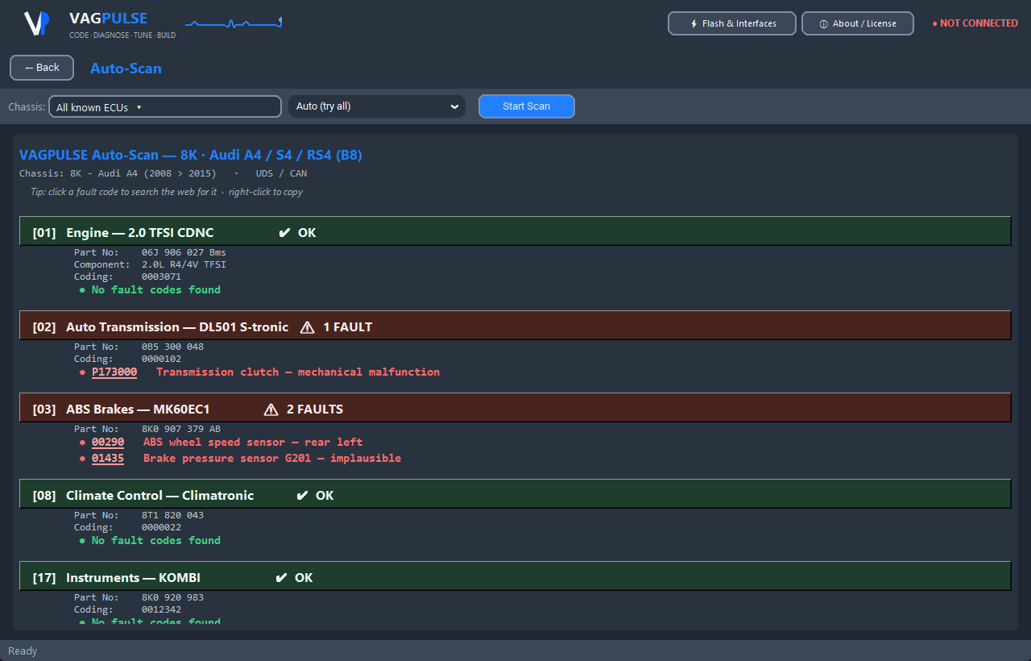
Task: Click Instruments part number 8K0 920 983
Action: pos(172,597)
